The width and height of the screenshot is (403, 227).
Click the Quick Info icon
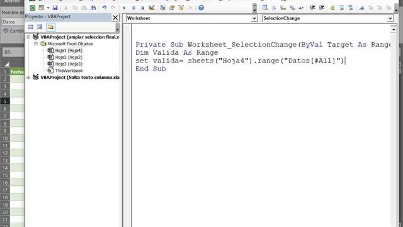tap(283, 8)
